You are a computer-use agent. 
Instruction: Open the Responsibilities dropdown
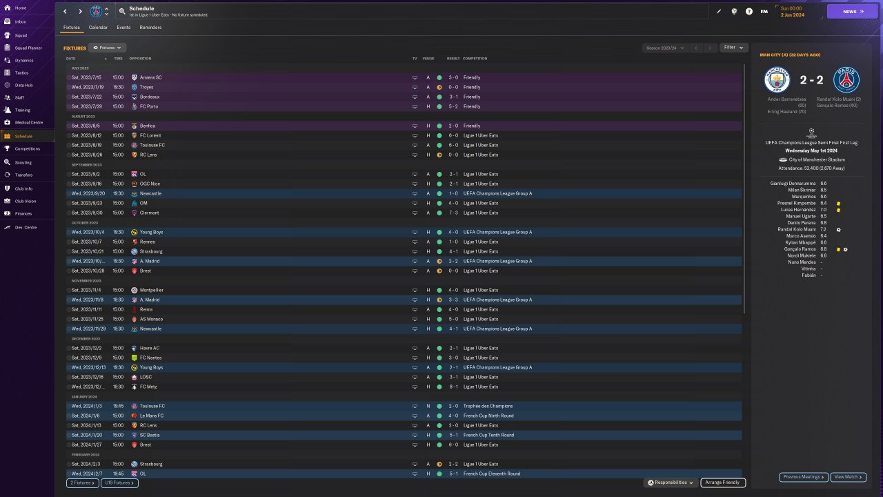(671, 483)
